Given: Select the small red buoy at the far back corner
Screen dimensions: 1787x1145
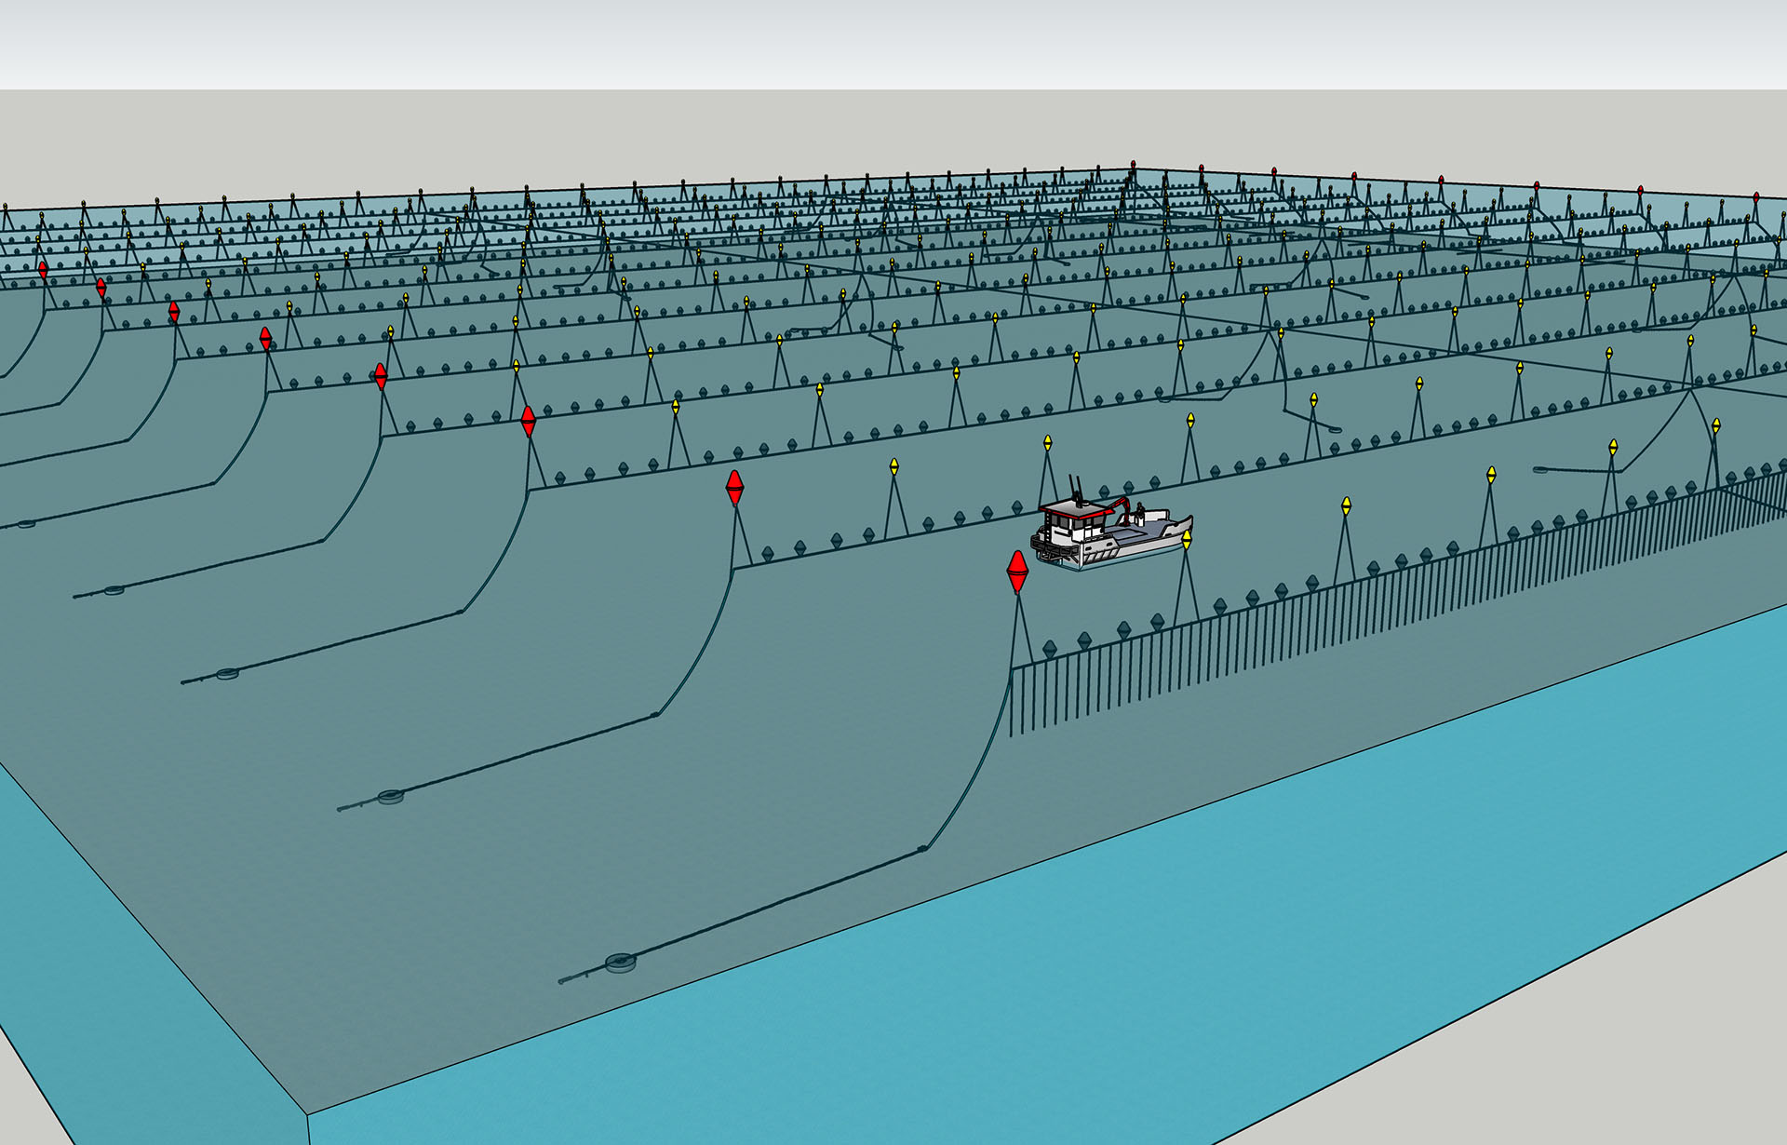Looking at the screenshot, I should (x=1133, y=165).
